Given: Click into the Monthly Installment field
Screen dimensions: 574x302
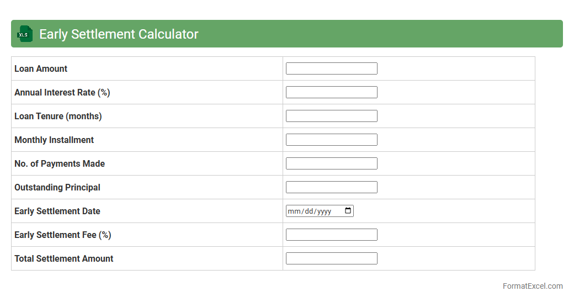Looking at the screenshot, I should 331,140.
